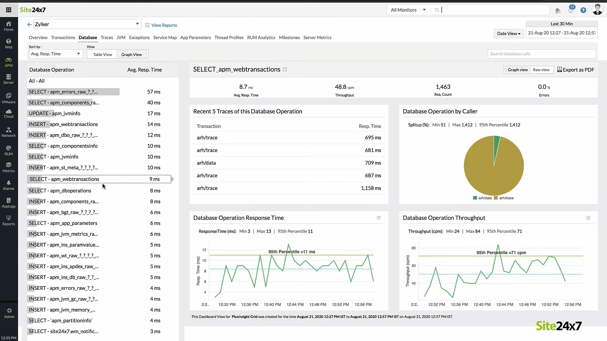
Task: Select Graph view in details panel
Action: (518, 70)
